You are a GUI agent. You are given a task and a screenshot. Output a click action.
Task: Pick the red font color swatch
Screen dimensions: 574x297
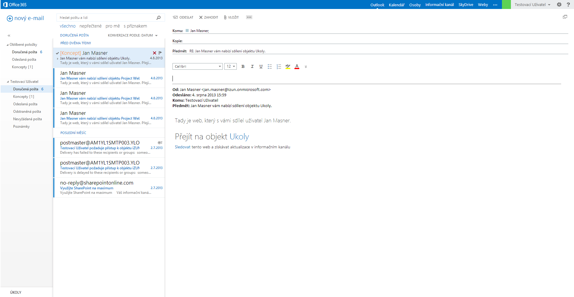point(297,66)
